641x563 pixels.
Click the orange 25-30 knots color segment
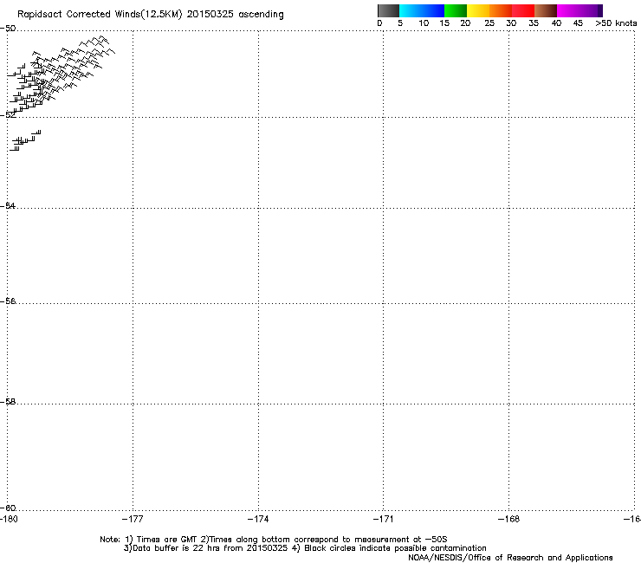[501, 10]
